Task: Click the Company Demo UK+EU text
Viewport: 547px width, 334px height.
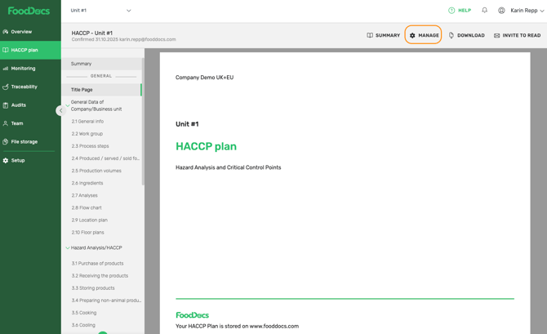Action: click(x=204, y=78)
